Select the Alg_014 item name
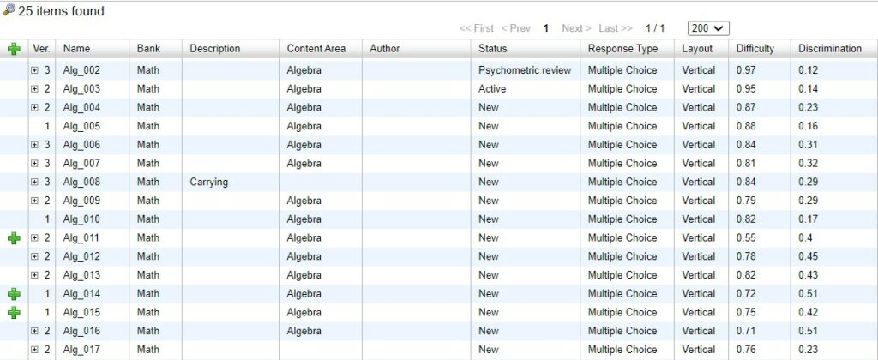Screen dimensions: 878x360 [x=81, y=293]
